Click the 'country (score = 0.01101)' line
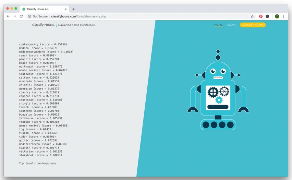 click(39, 93)
